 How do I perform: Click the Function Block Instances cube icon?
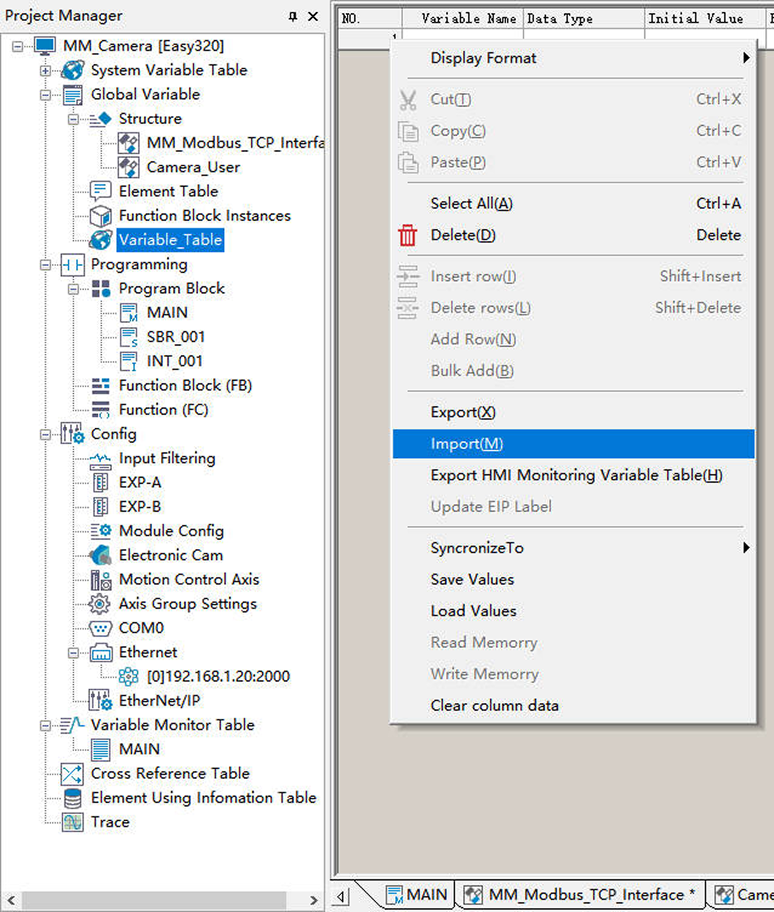click(x=101, y=216)
